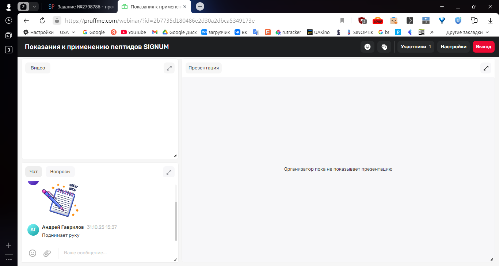Open a new browser tab
The image size is (499, 266).
(x=200, y=7)
